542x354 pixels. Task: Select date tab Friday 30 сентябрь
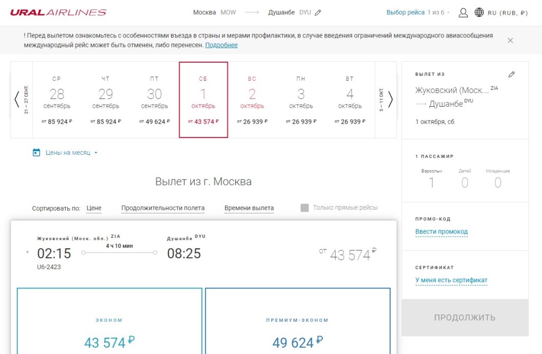[154, 100]
